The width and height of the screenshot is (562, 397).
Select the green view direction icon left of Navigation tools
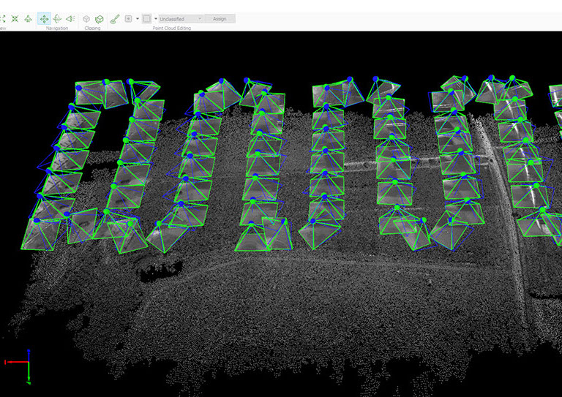(28, 18)
